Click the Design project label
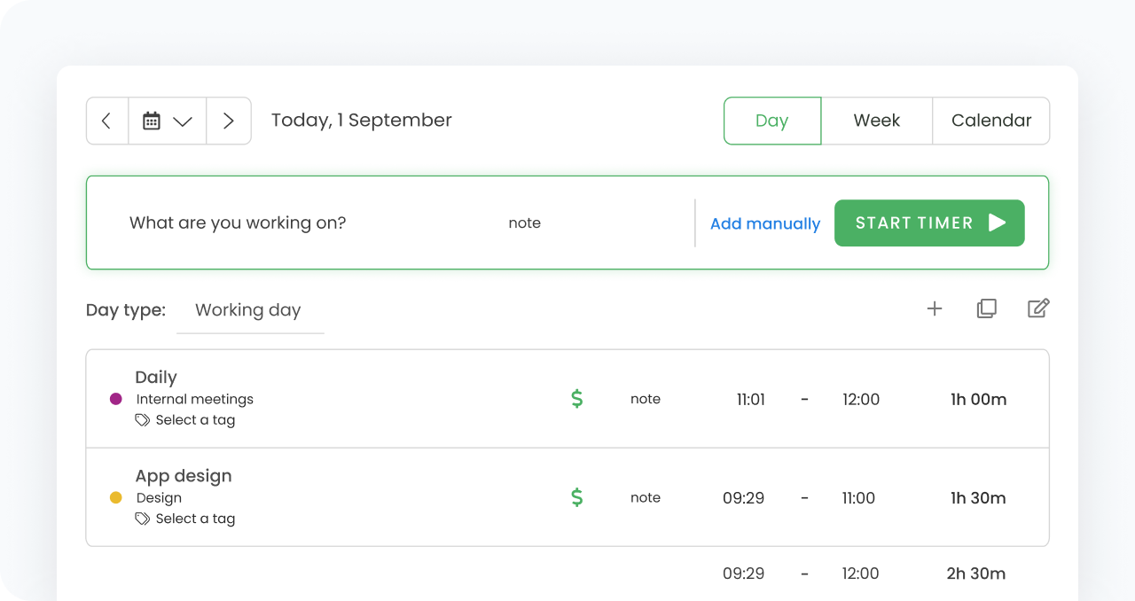This screenshot has width=1135, height=601. click(159, 498)
